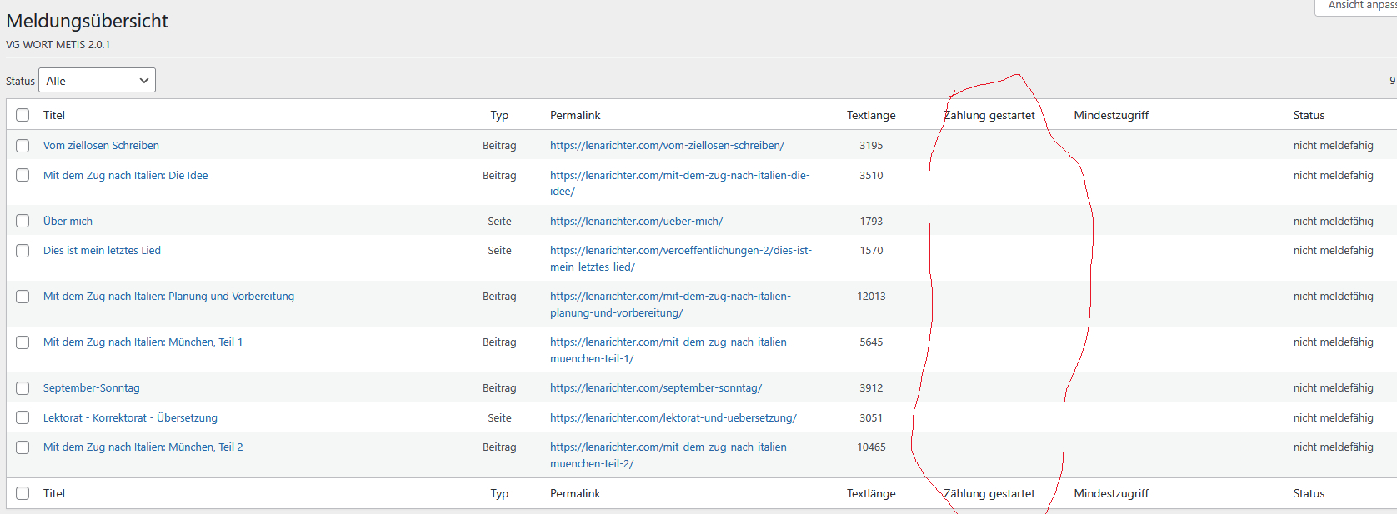Follow the september-sonntag permalink

655,387
